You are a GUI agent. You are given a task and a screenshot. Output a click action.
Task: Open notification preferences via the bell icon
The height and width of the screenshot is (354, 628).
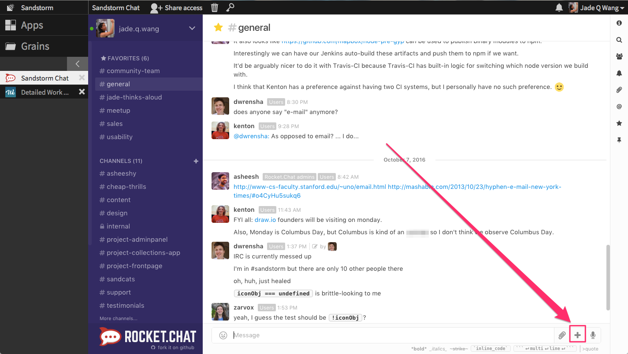pos(619,73)
